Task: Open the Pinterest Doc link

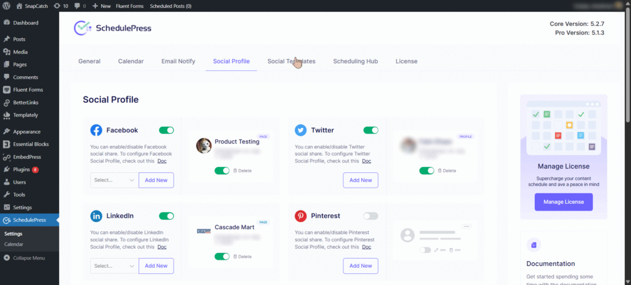Action: (x=367, y=247)
